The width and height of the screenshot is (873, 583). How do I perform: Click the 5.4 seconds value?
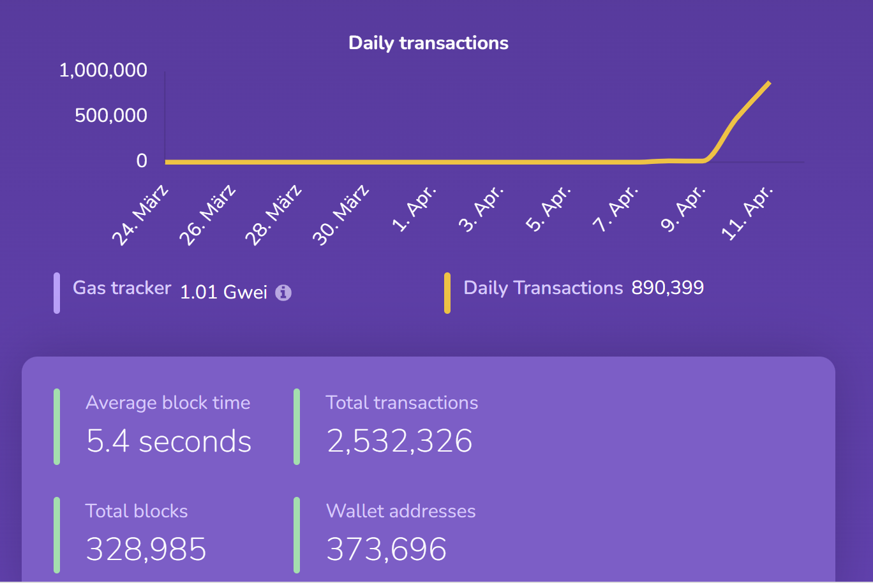169,441
